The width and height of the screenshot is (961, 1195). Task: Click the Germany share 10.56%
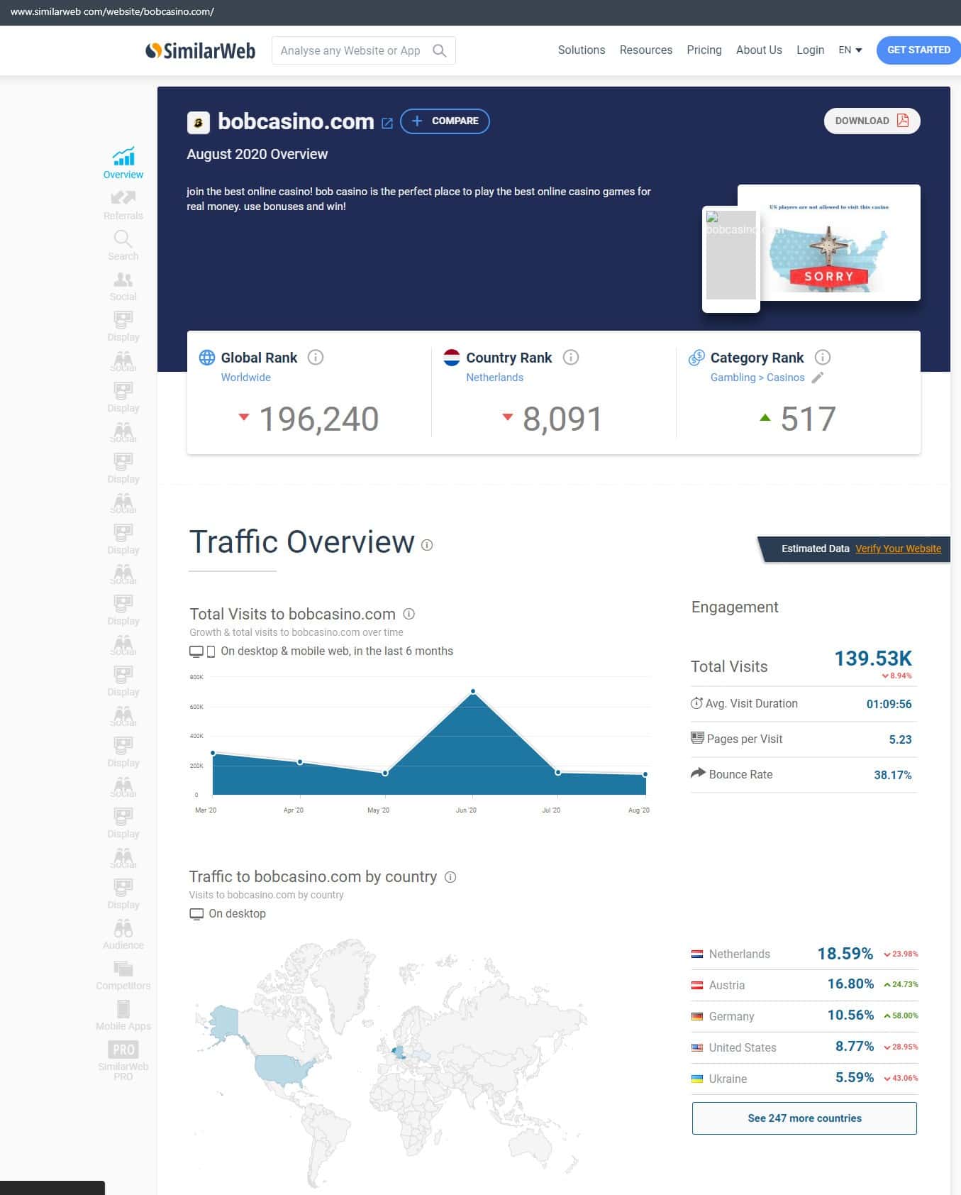(851, 1015)
